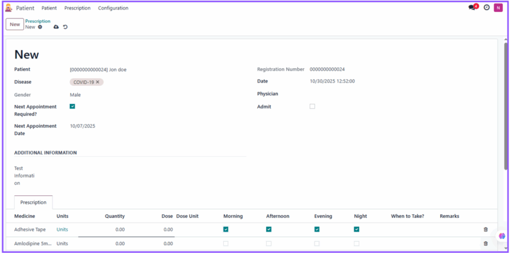
Task: Toggle Morning checkbox for Adhesive Tape
Action: pos(226,230)
